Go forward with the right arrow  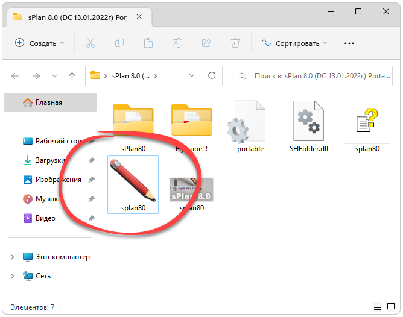pos(36,76)
